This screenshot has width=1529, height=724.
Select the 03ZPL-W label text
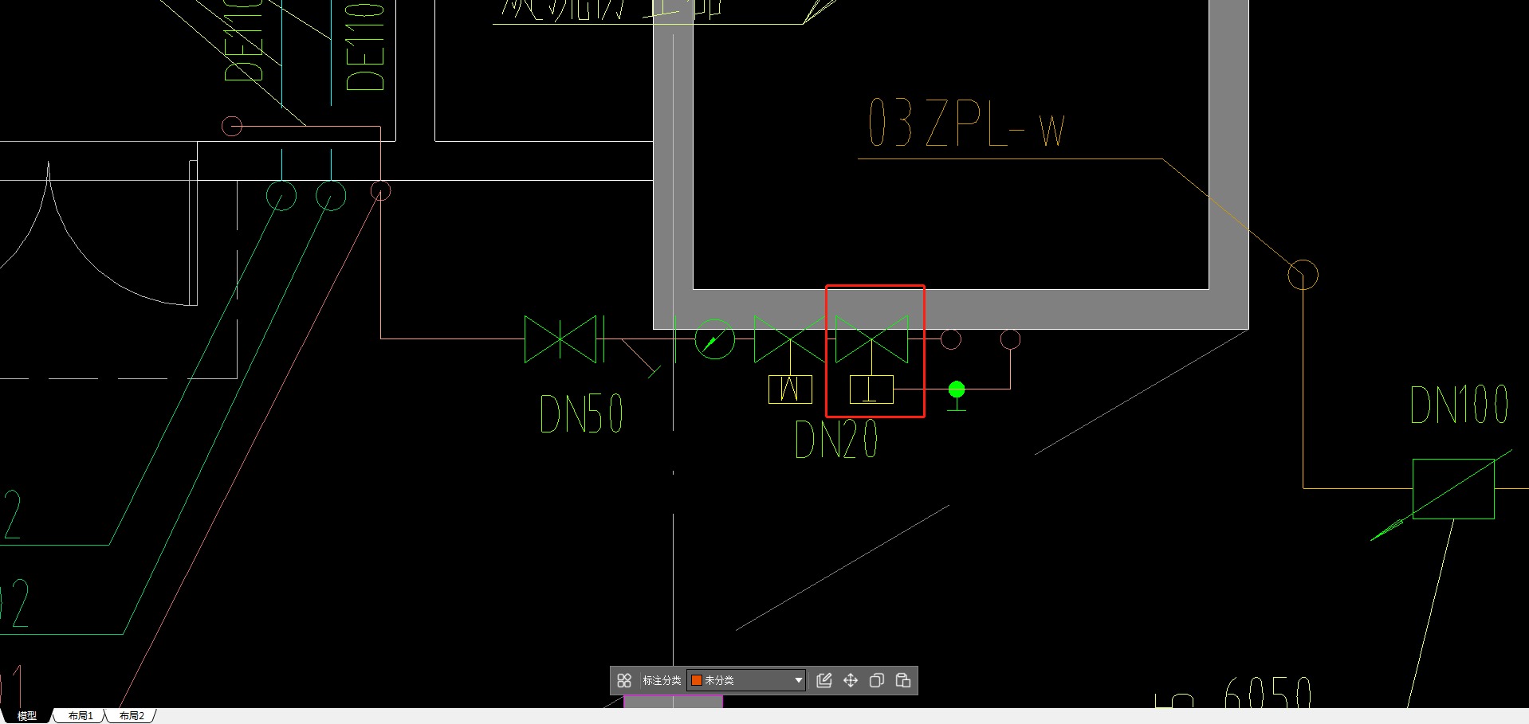click(966, 124)
